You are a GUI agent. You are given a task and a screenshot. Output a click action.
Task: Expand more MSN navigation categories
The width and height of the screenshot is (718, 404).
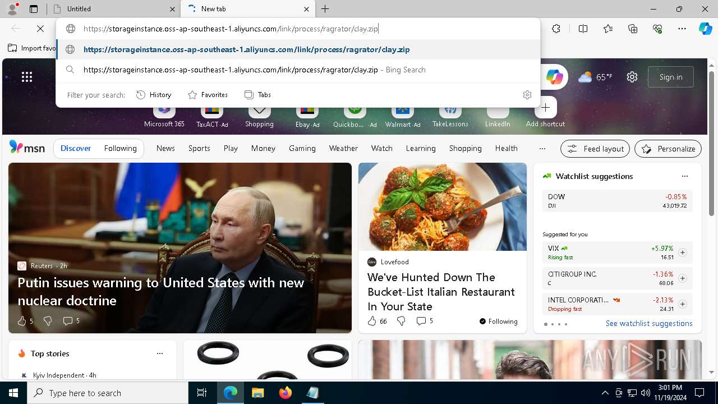tap(542, 149)
